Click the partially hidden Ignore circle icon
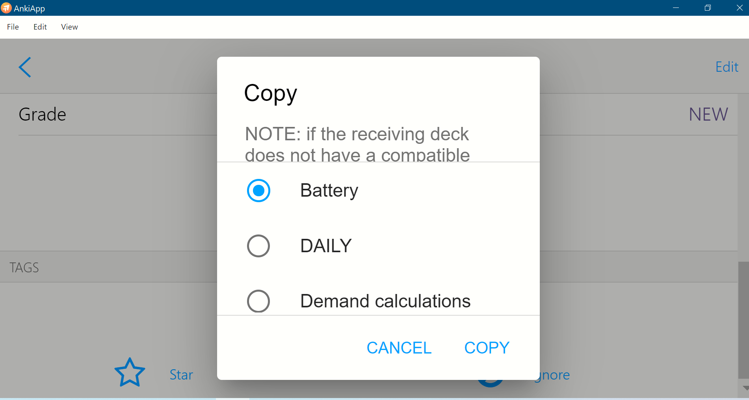This screenshot has height=400, width=749. pos(490,383)
